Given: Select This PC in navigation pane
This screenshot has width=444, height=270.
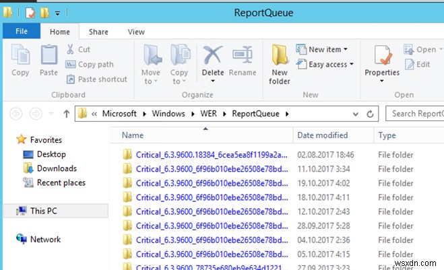Looking at the screenshot, I should coord(56,211).
